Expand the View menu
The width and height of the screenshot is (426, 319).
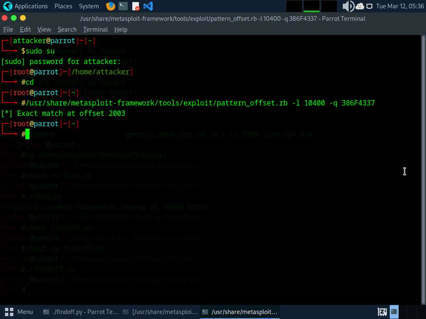[44, 29]
